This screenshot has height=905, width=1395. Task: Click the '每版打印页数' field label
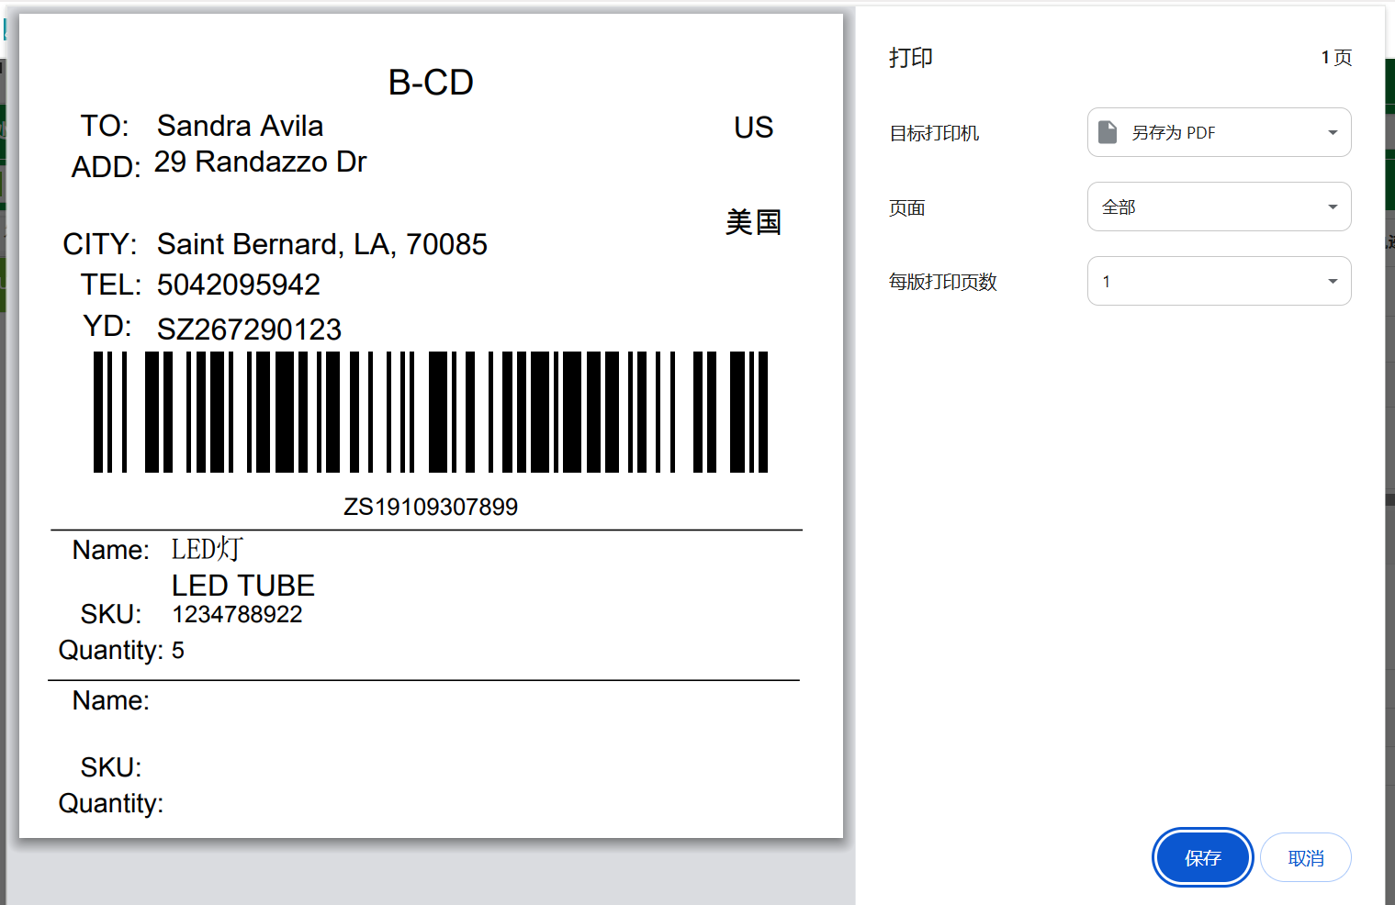(x=942, y=282)
